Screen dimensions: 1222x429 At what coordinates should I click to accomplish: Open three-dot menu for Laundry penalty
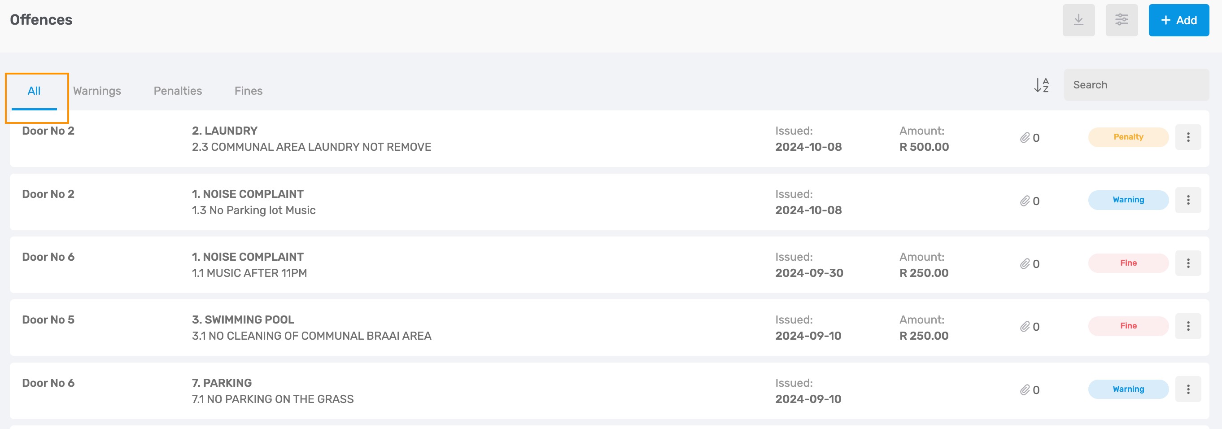pos(1188,137)
